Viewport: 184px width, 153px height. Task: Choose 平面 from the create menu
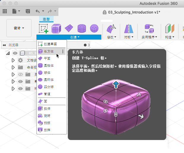point(52,58)
